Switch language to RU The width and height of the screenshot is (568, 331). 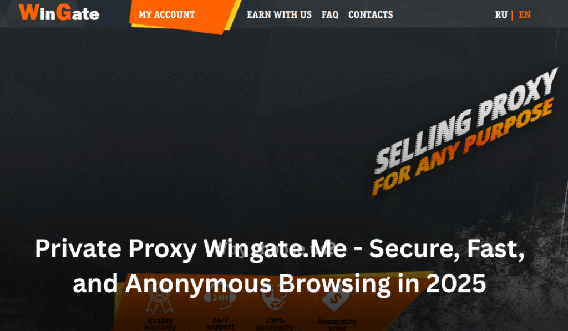coord(501,14)
